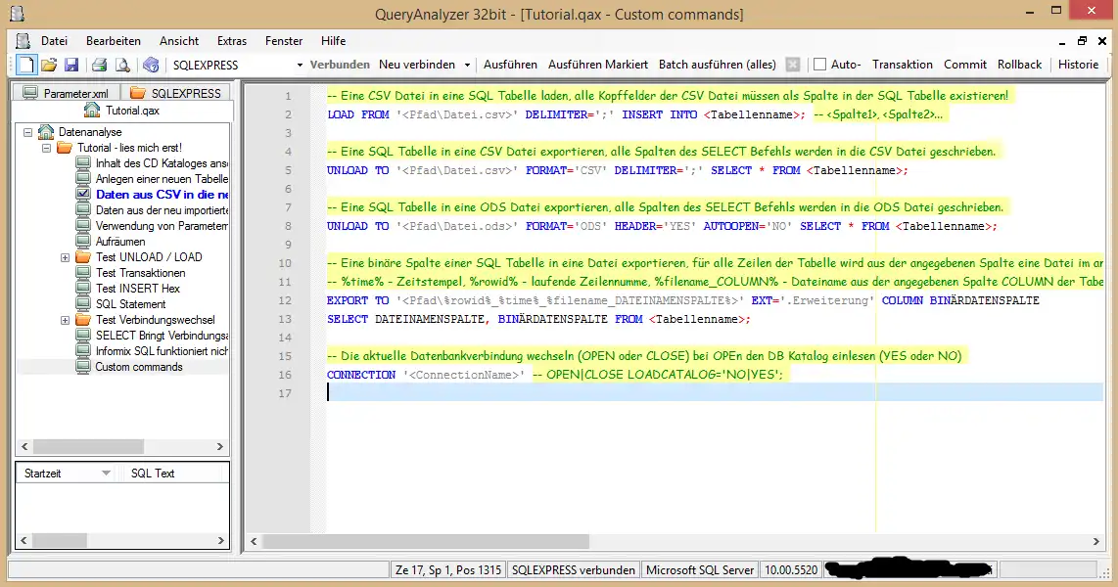Collapse the 'Tutorial - lies mich erst!' folder
Viewport: 1118px width, 587px height.
(46, 148)
